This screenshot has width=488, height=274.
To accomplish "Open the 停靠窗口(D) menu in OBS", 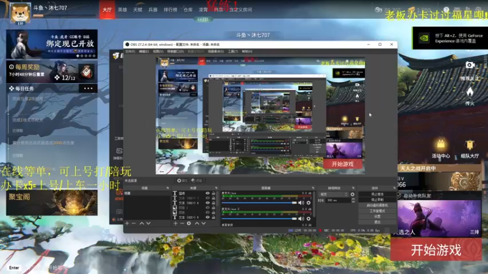I will pyautogui.click(x=175, y=51).
